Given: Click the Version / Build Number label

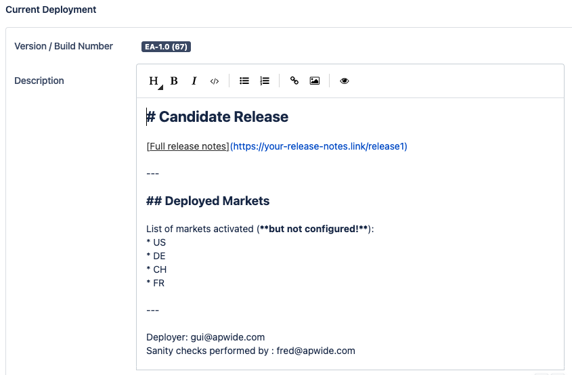Looking at the screenshot, I should [x=64, y=46].
